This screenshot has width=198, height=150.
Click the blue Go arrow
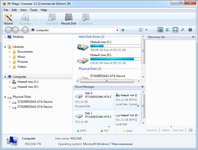pyautogui.click(x=122, y=30)
